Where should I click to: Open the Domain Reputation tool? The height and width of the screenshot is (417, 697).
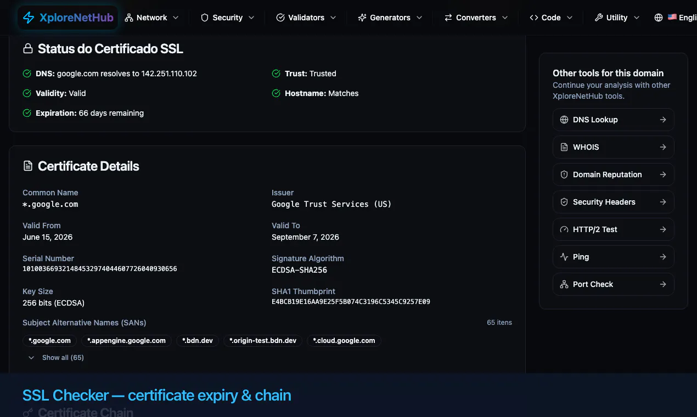tap(614, 174)
